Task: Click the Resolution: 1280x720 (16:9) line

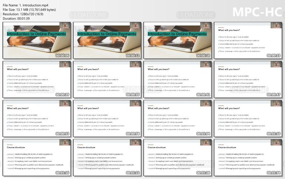Action: 23,14
